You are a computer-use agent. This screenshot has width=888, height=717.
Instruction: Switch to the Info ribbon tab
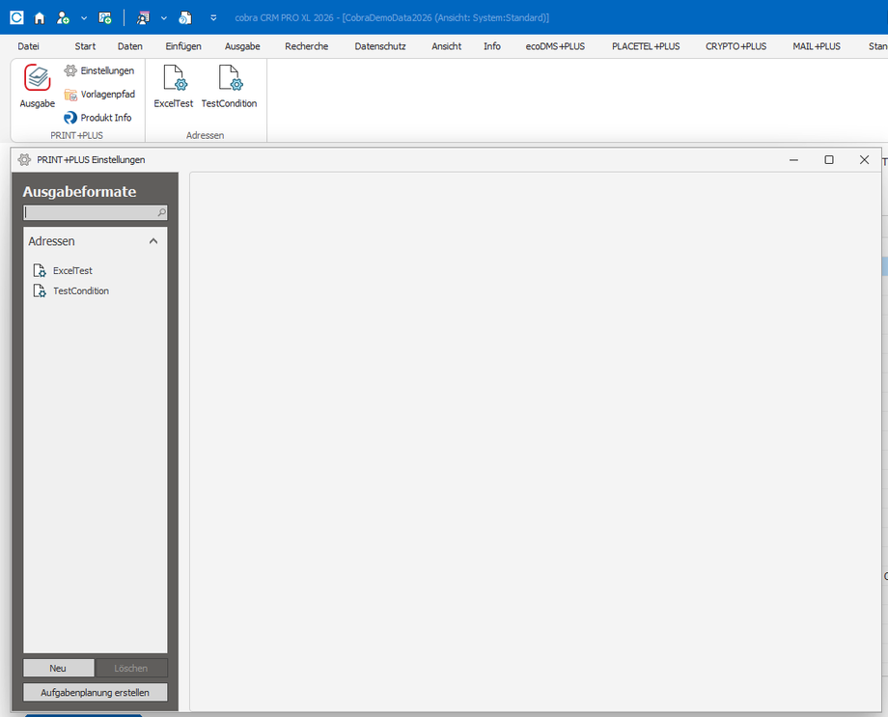(492, 46)
